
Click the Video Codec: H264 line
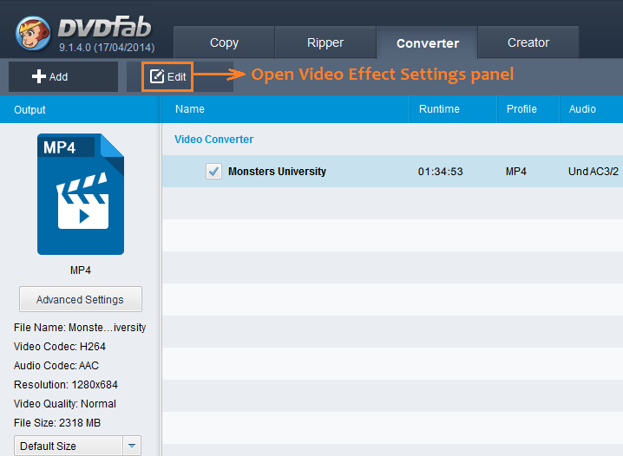60,347
